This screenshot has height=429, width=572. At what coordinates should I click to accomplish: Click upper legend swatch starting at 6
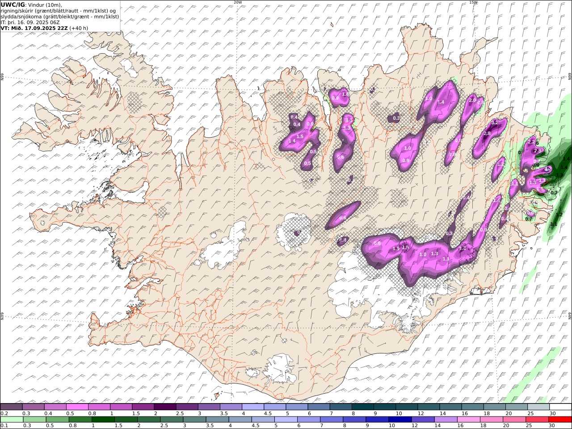318,407
